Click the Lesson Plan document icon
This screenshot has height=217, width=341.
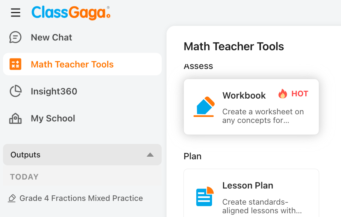click(205, 196)
